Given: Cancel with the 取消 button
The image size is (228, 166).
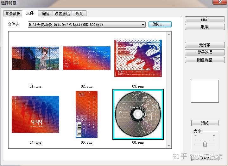Looking at the screenshot, I should click(205, 27).
